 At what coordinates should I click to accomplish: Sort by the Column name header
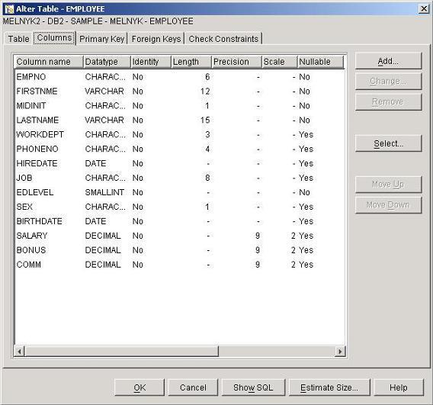tap(48, 62)
